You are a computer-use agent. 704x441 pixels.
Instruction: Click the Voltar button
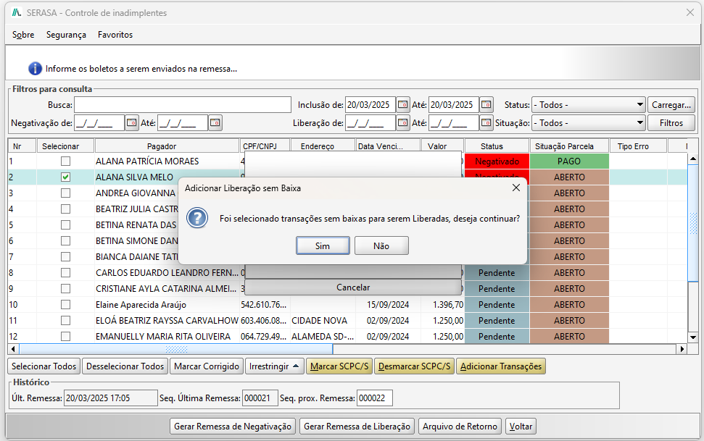521,427
